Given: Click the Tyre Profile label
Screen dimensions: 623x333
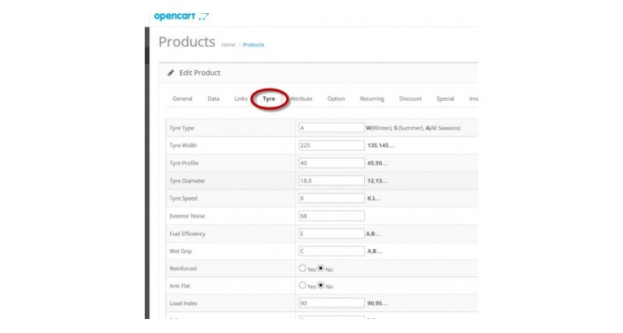Looking at the screenshot, I should [x=184, y=163].
